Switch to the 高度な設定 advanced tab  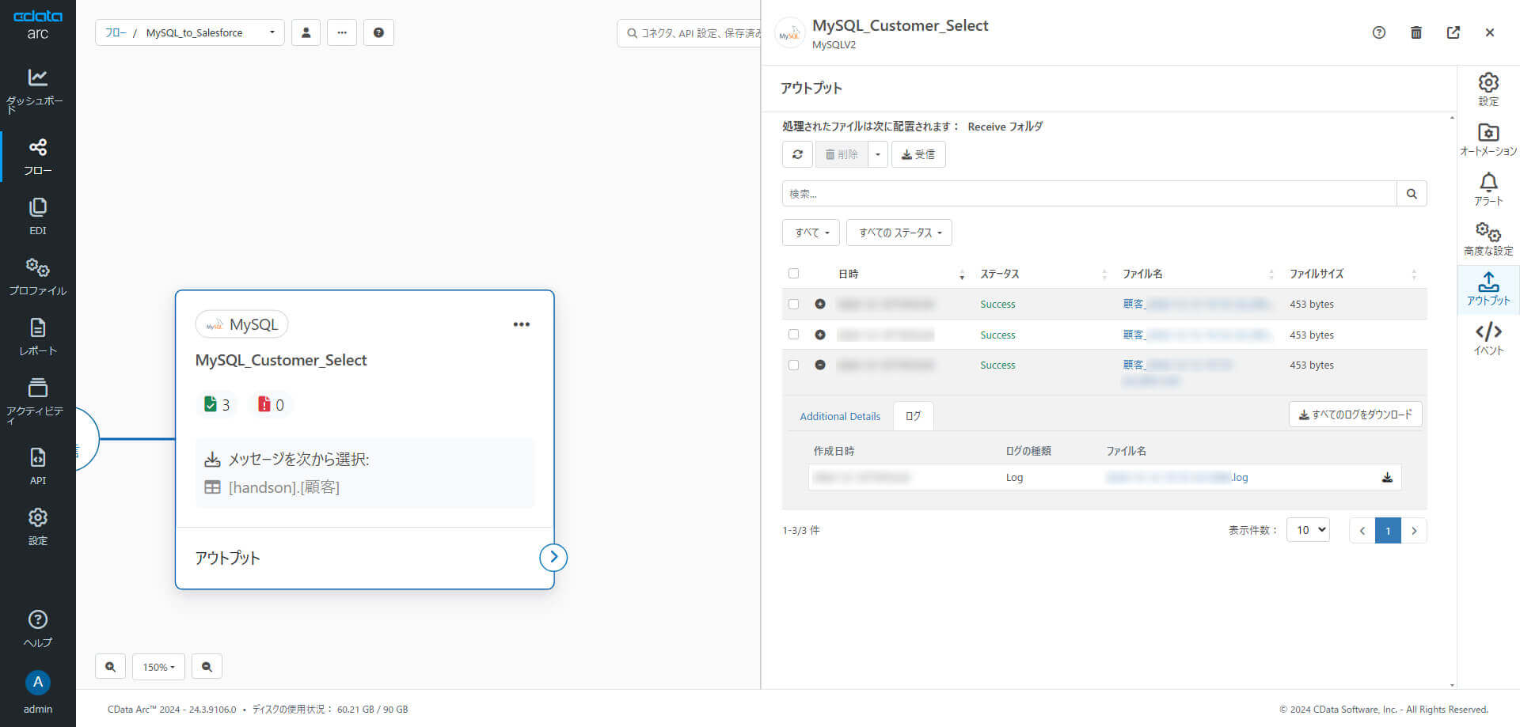[x=1488, y=239]
